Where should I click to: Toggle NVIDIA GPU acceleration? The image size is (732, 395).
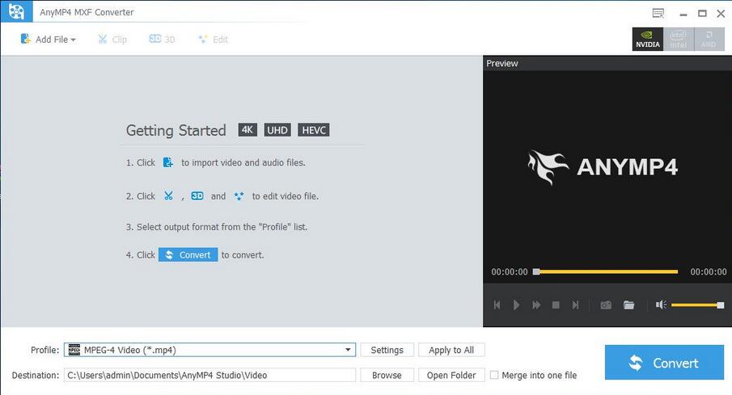[648, 39]
